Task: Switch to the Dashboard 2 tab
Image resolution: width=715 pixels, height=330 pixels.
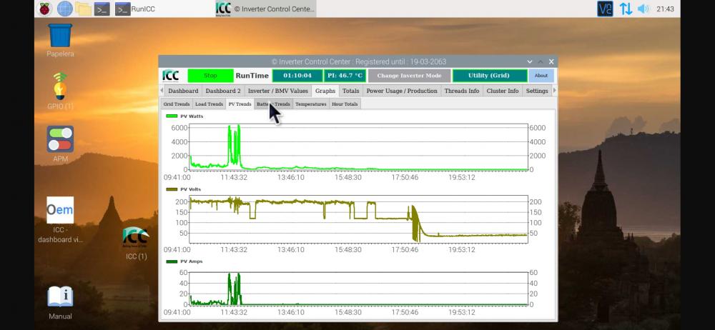Action: 223,91
